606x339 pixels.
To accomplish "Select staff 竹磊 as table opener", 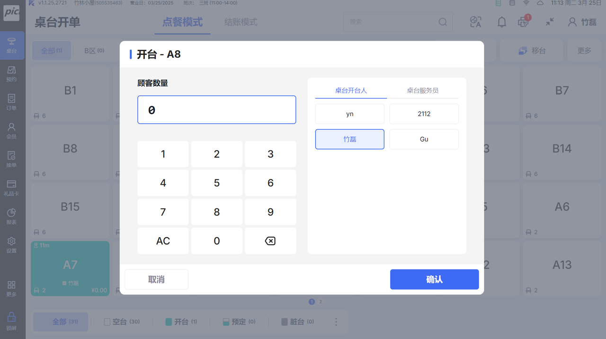I will coord(350,139).
